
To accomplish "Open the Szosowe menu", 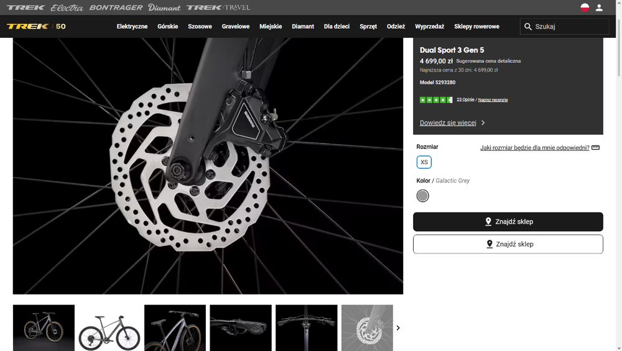I will point(200,27).
